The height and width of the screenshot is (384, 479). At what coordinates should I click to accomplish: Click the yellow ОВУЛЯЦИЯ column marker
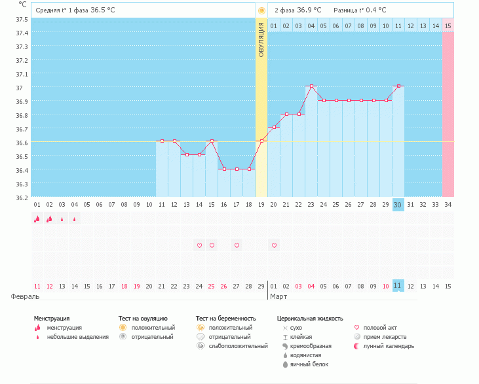tap(261, 39)
